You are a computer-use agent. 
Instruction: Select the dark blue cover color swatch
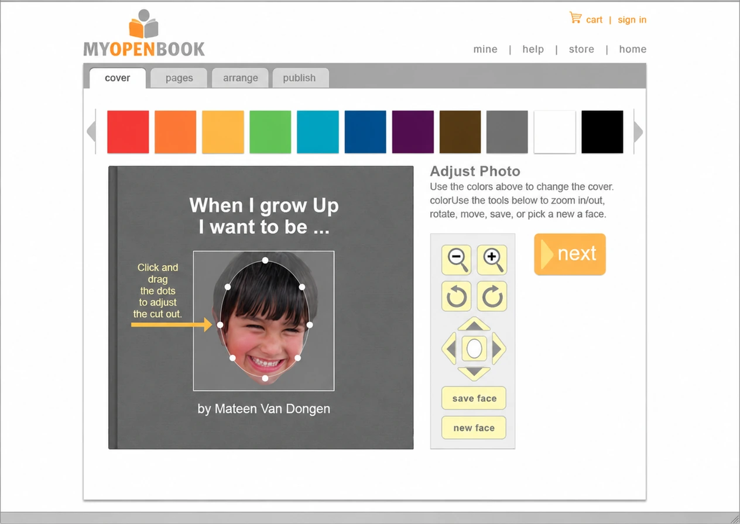click(x=365, y=132)
